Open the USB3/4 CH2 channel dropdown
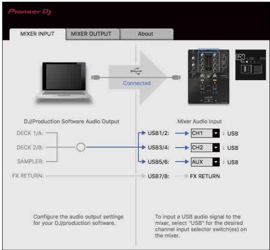Screen dimensions: 270x250 (x=205, y=148)
